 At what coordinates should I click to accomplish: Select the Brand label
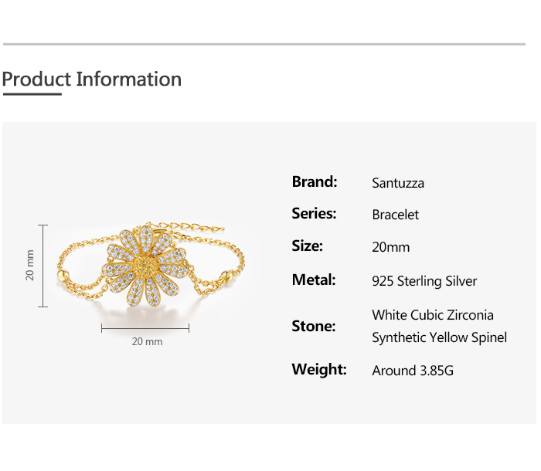[315, 182]
